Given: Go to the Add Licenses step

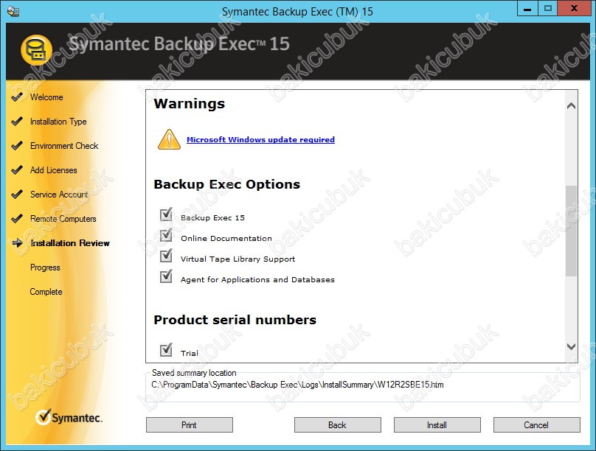Looking at the screenshot, I should [x=54, y=170].
